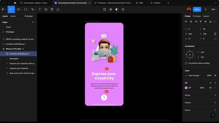The height and width of the screenshot is (123, 219).
Task: Open the zoom level 59% dropdown
Action: coord(214,10)
